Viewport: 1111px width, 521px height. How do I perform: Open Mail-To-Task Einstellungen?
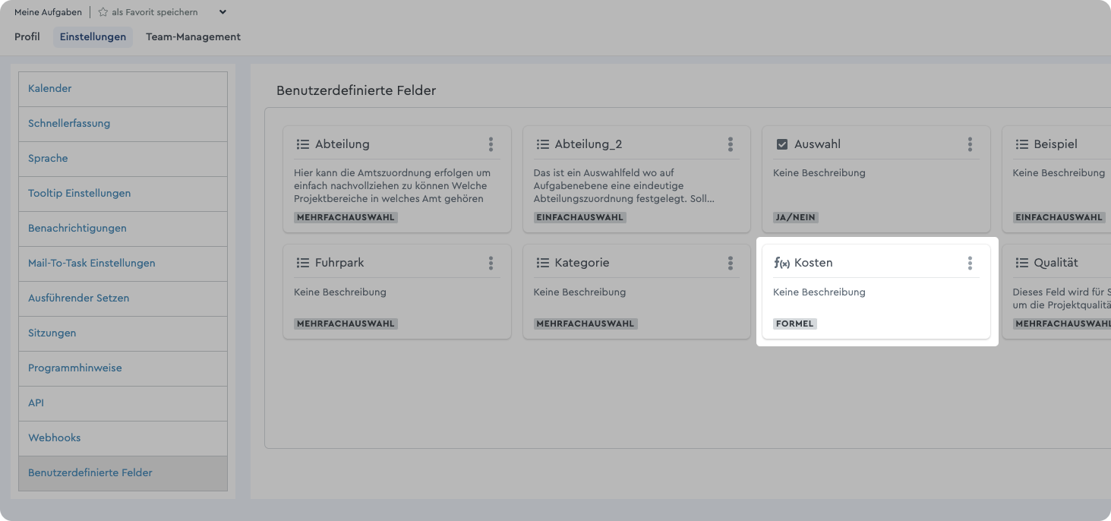123,264
